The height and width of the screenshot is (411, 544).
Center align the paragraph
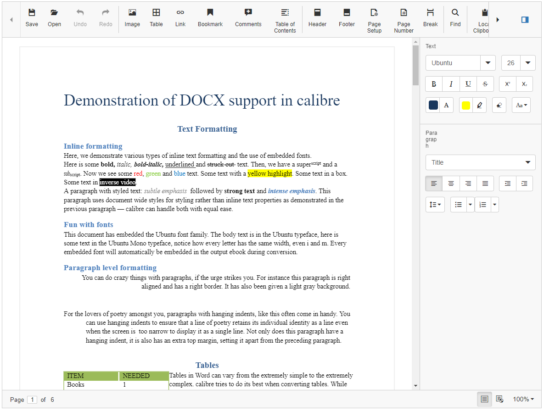click(451, 183)
